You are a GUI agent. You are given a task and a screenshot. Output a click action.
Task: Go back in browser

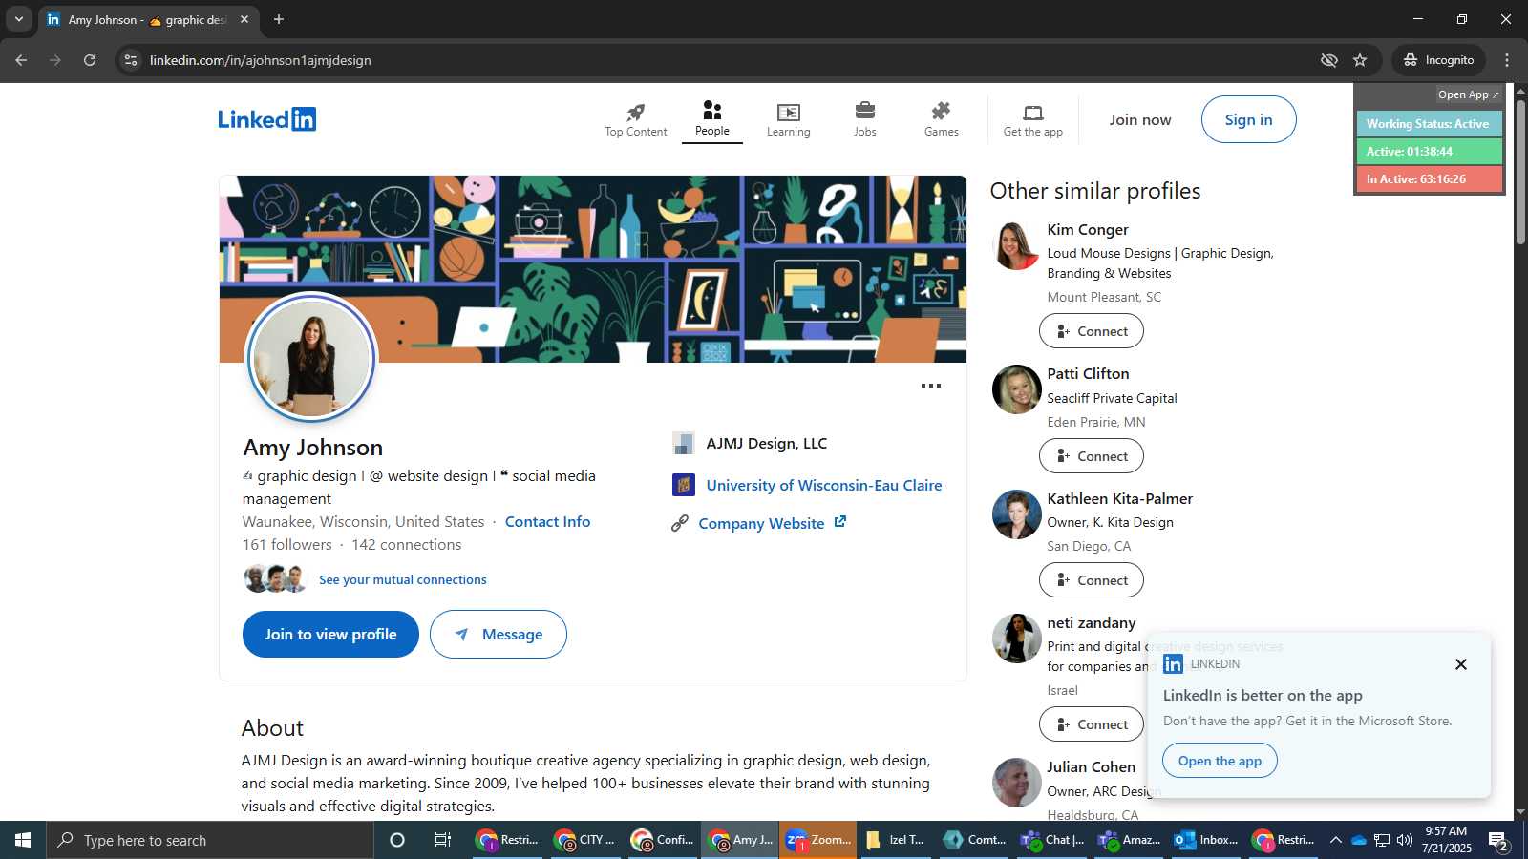point(21,60)
